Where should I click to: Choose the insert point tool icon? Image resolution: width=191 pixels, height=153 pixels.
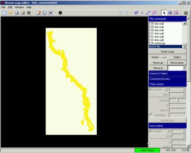[x=142, y=13]
